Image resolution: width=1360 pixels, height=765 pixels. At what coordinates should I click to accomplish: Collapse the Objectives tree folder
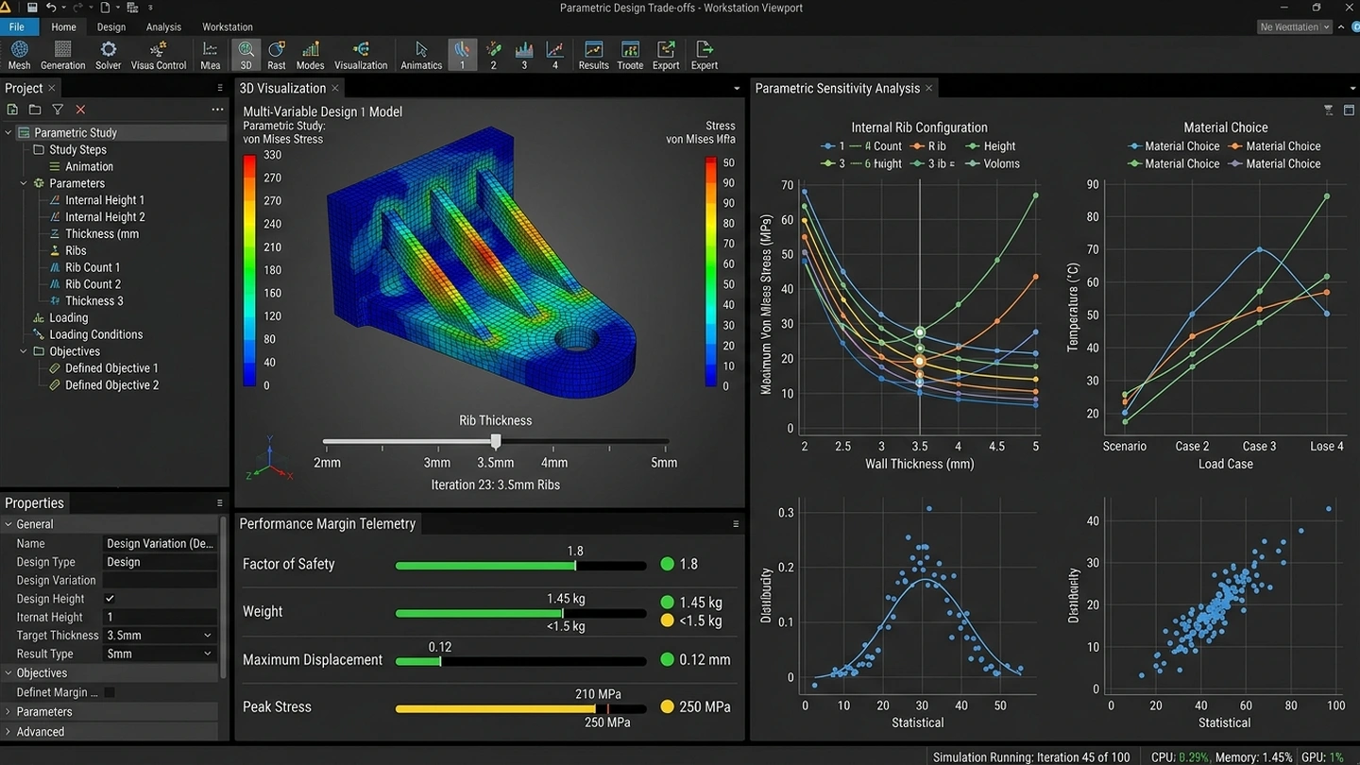[24, 351]
